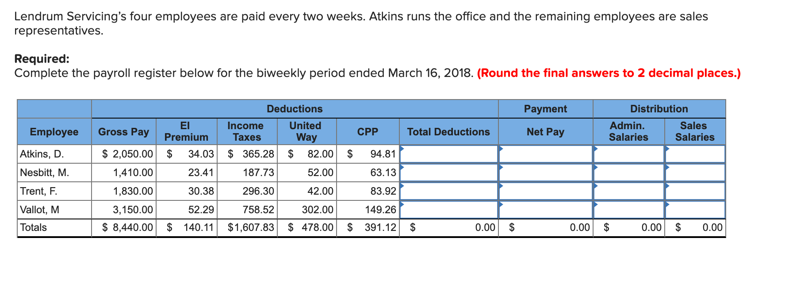
Task: Click the Net Pay column header
Action: click(x=546, y=131)
